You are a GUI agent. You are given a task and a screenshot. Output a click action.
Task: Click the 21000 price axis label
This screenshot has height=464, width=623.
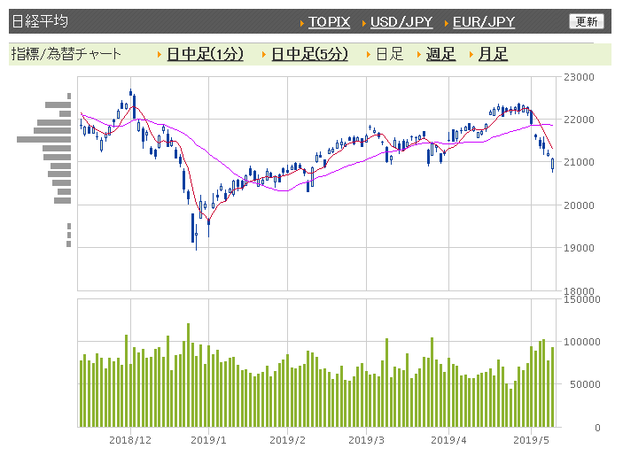pos(579,162)
